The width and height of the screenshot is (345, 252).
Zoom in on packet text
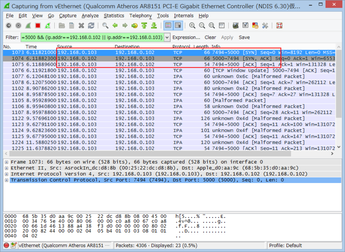pos(192,25)
